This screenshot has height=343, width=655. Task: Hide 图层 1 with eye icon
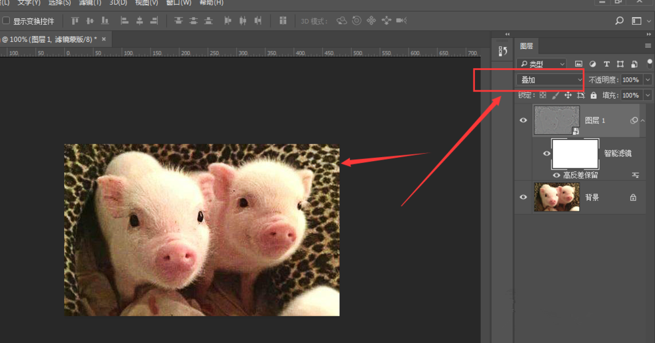point(523,120)
